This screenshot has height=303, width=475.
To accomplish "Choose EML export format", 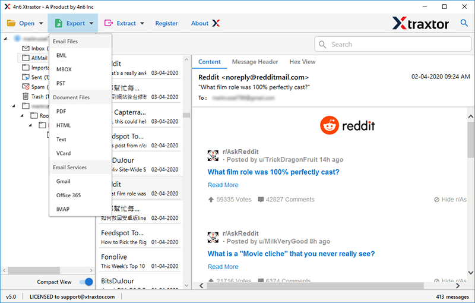I will pyautogui.click(x=80, y=55).
